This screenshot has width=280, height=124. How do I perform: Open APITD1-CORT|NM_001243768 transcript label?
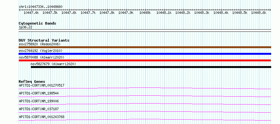pyautogui.click(x=42, y=117)
